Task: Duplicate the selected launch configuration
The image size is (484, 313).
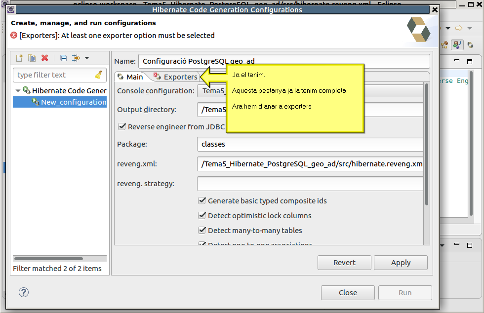Action: point(32,58)
